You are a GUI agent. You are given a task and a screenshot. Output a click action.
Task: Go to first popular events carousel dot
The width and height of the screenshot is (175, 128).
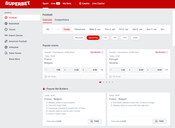pos(100,82)
